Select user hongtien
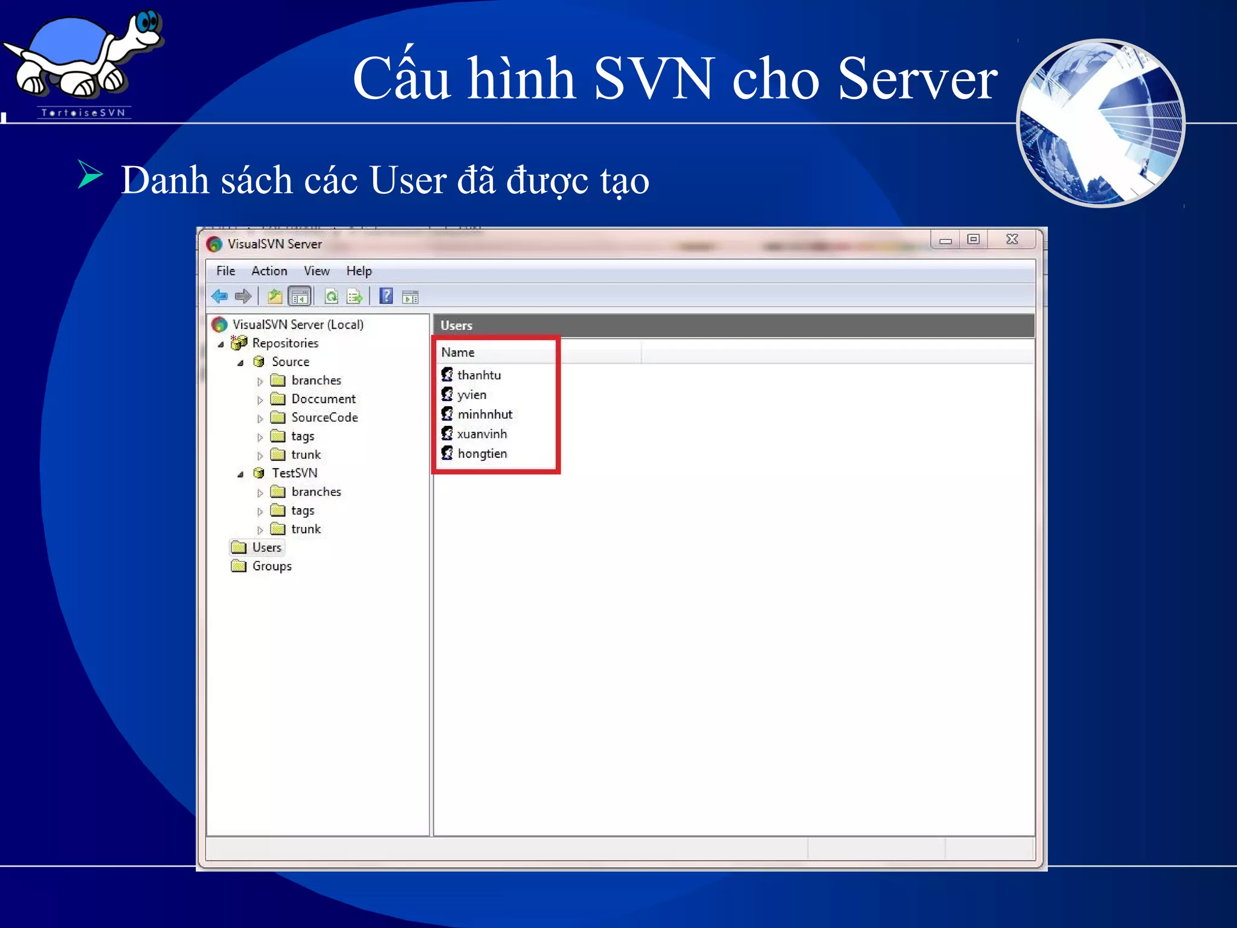This screenshot has width=1237, height=928. pos(482,454)
